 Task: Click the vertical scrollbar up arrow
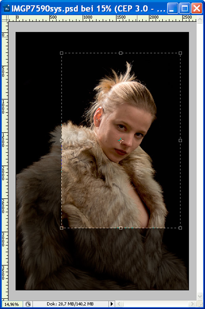point(199,19)
